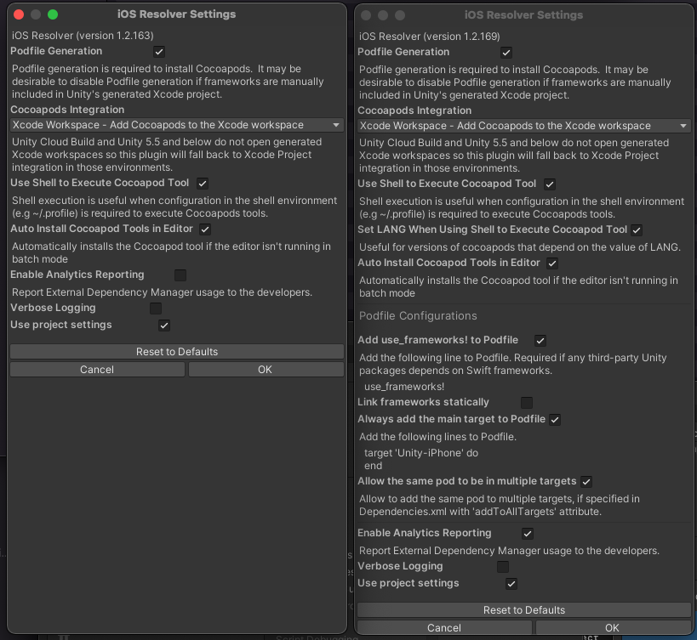This screenshot has width=697, height=640.
Task: Turn off Enable Analytics Reporting in right dialog
Action: [x=528, y=533]
